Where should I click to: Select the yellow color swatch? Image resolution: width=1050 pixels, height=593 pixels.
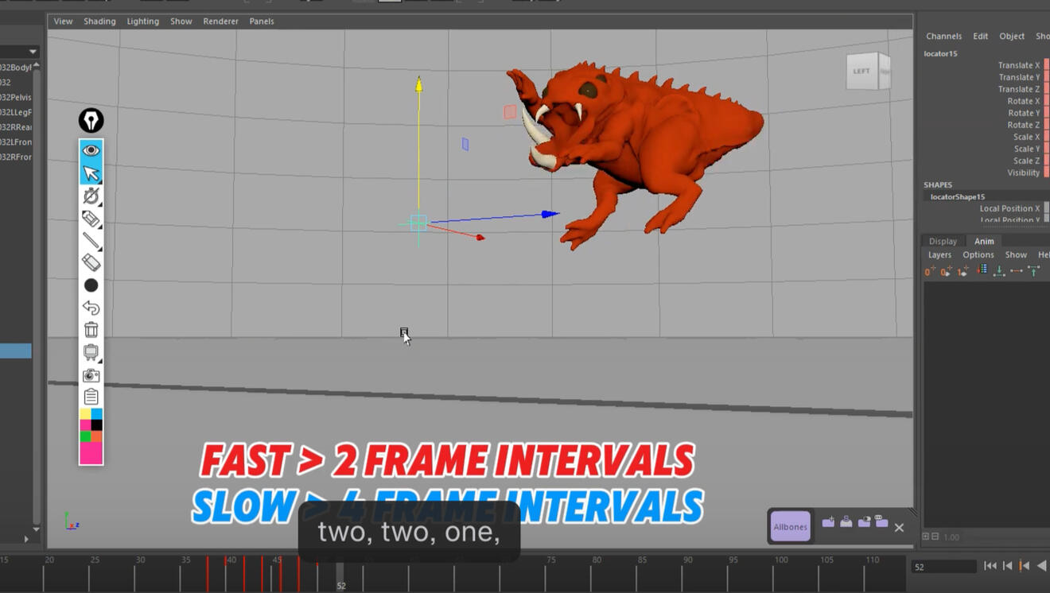[85, 414]
